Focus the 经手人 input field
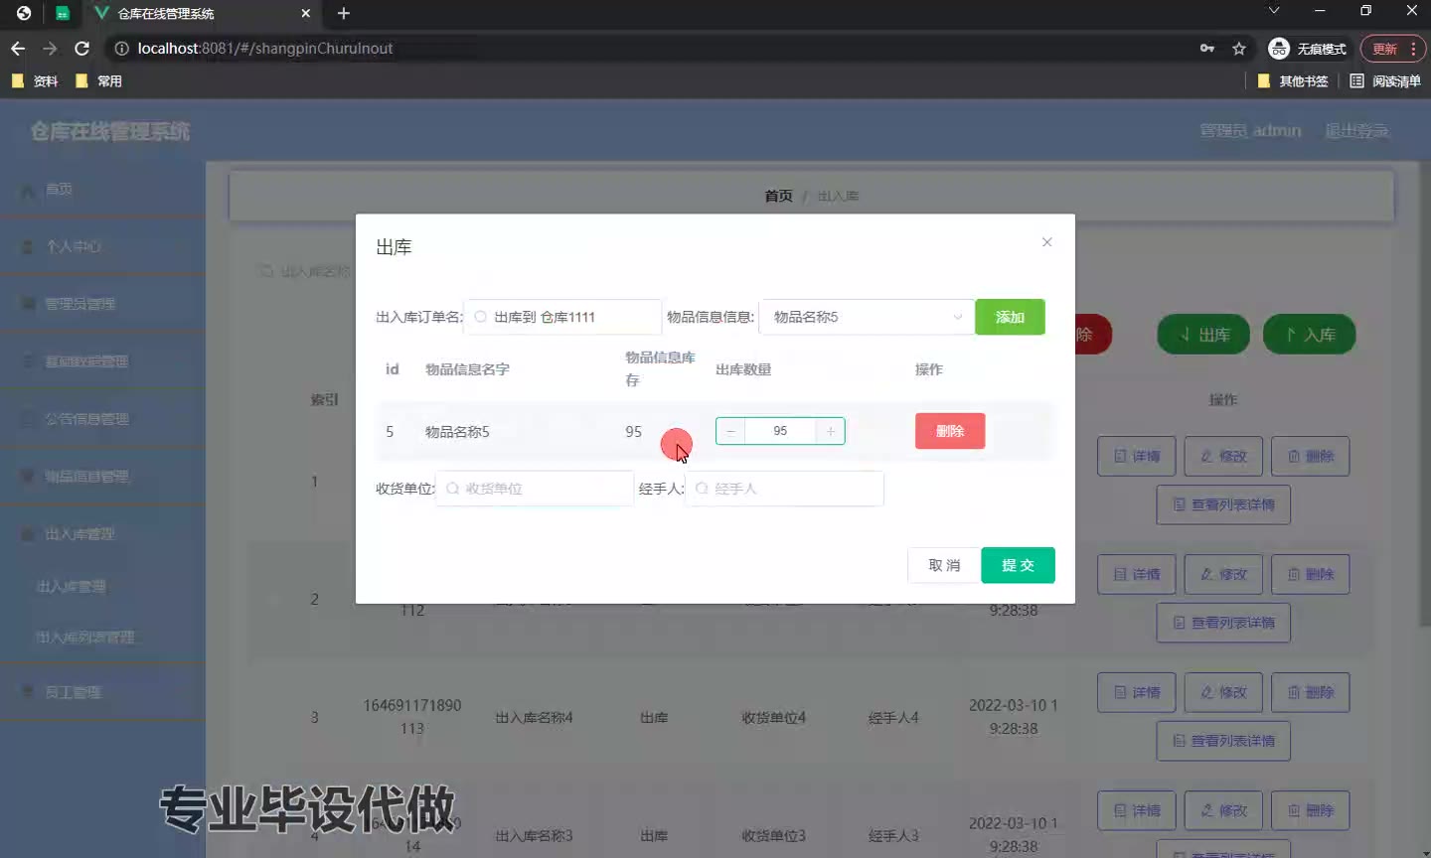 click(784, 489)
